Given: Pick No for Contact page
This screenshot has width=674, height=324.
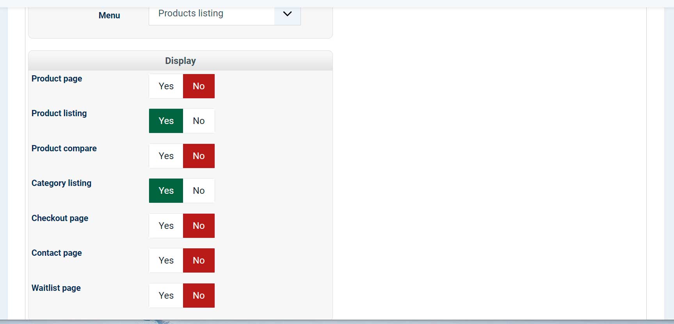Looking at the screenshot, I should 199,260.
